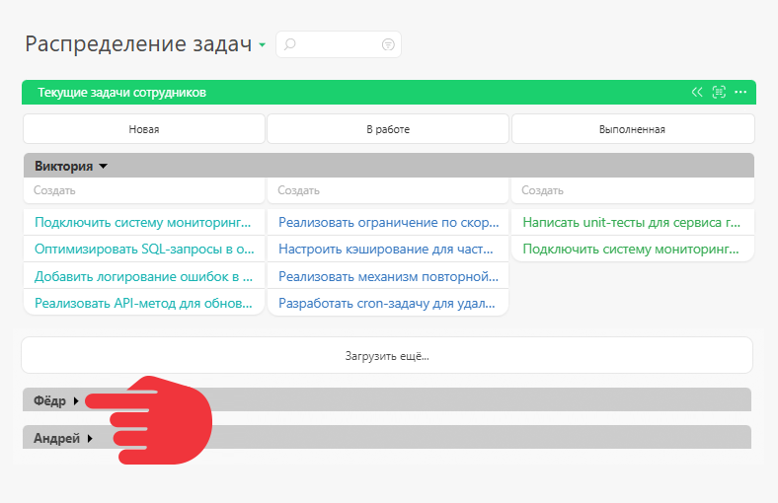This screenshot has width=778, height=503.
Task: Open task Реализовать ограничение по скор
Action: click(x=388, y=223)
